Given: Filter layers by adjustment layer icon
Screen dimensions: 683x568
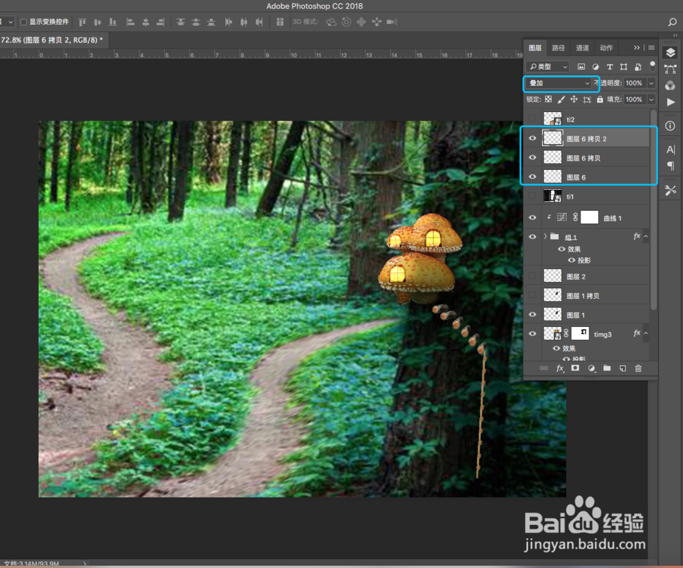Looking at the screenshot, I should pos(595,67).
